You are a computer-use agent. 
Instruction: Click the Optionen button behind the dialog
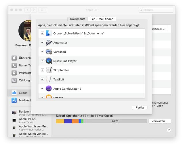(160, 29)
